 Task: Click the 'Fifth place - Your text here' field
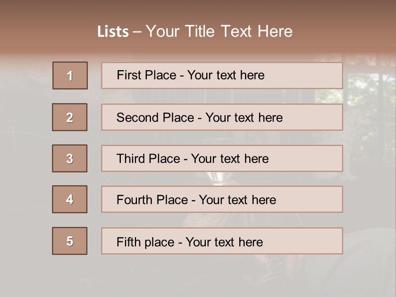(x=222, y=241)
